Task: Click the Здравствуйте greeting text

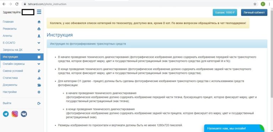Action: pyautogui.click(x=12, y=12)
